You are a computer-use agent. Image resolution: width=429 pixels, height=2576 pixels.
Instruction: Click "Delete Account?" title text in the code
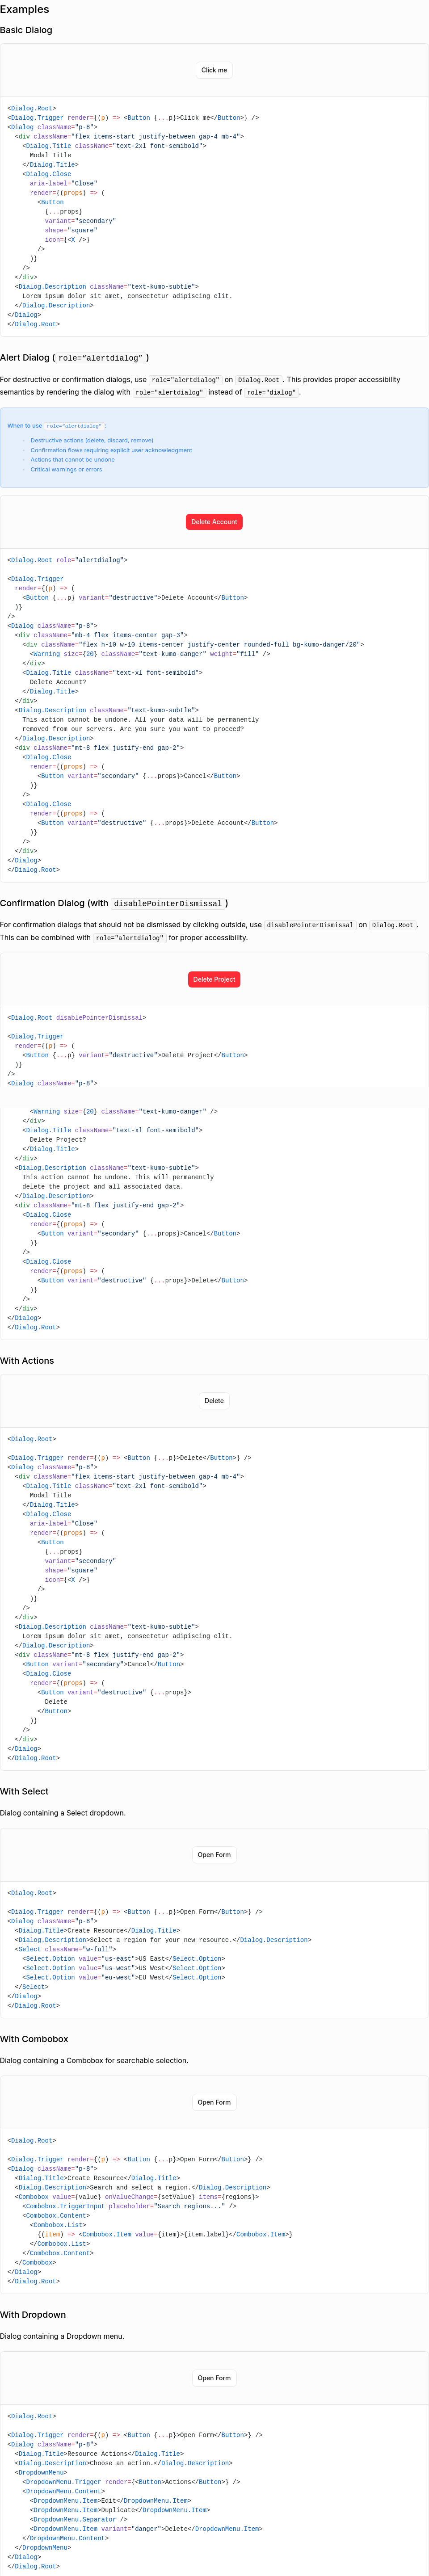pyautogui.click(x=58, y=682)
